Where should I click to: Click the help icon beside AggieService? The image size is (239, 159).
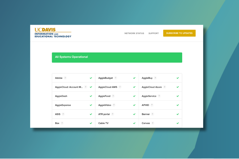pyautogui.click(x=159, y=96)
